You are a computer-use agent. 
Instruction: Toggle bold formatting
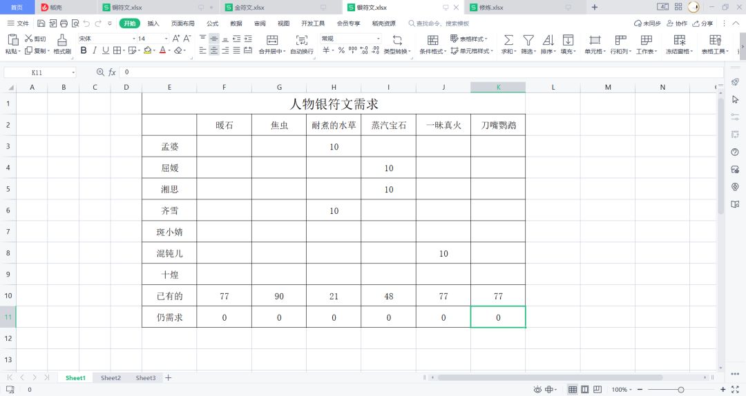(x=84, y=50)
